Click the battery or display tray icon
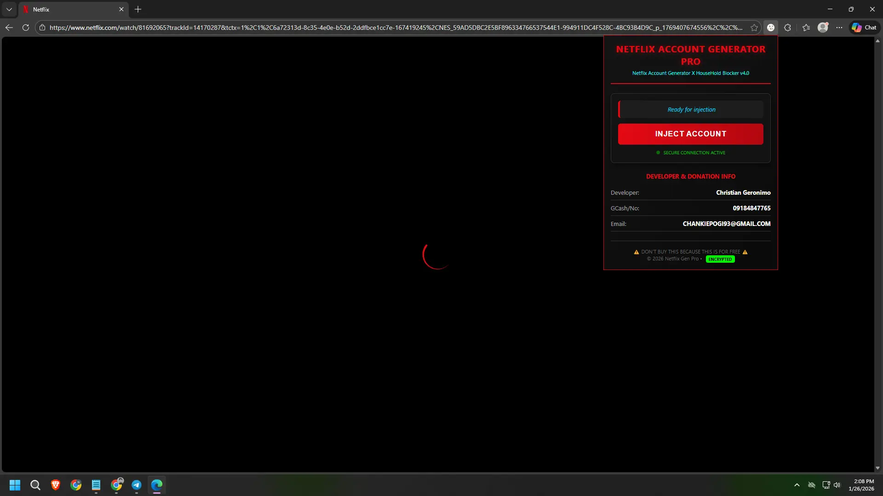This screenshot has width=883, height=496. [x=826, y=485]
